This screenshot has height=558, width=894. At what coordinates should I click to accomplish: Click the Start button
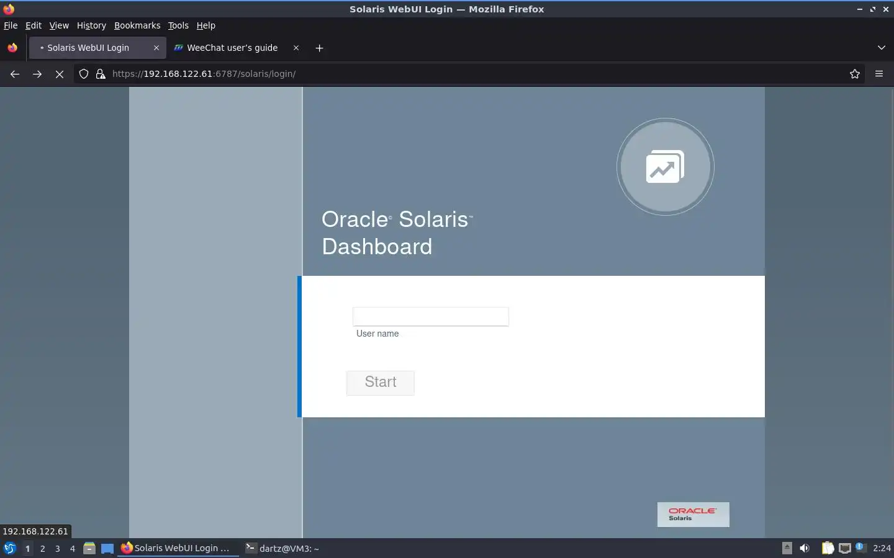(381, 383)
